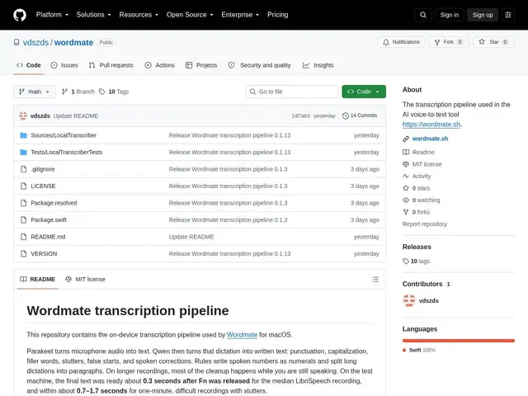Open the wordmate repository name link
Viewport: 528px width, 396px height.
point(73,42)
